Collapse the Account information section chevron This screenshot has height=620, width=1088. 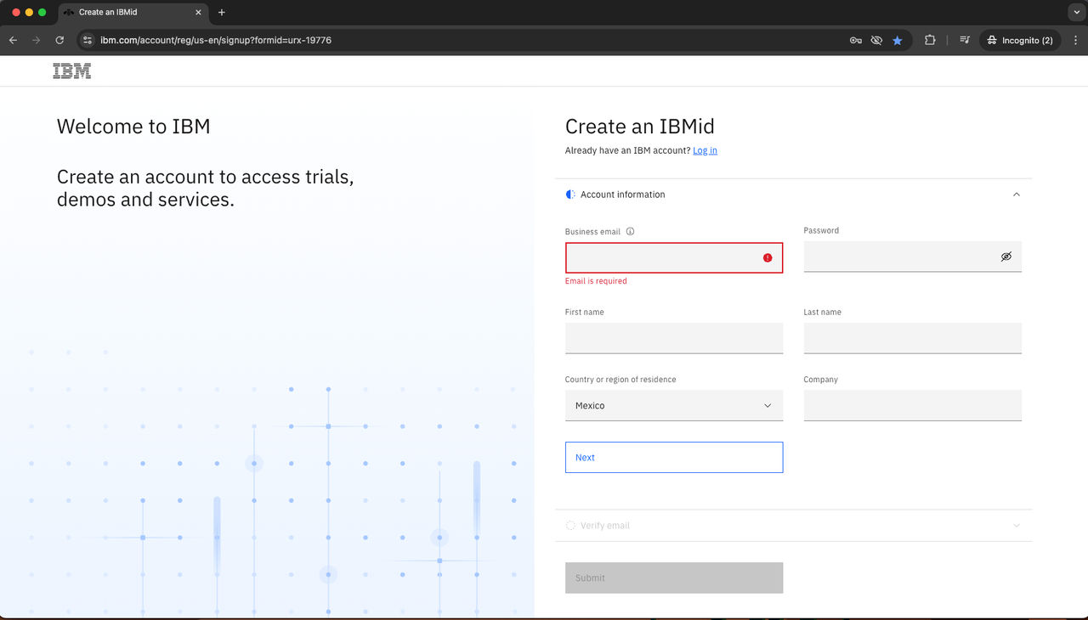(1017, 194)
